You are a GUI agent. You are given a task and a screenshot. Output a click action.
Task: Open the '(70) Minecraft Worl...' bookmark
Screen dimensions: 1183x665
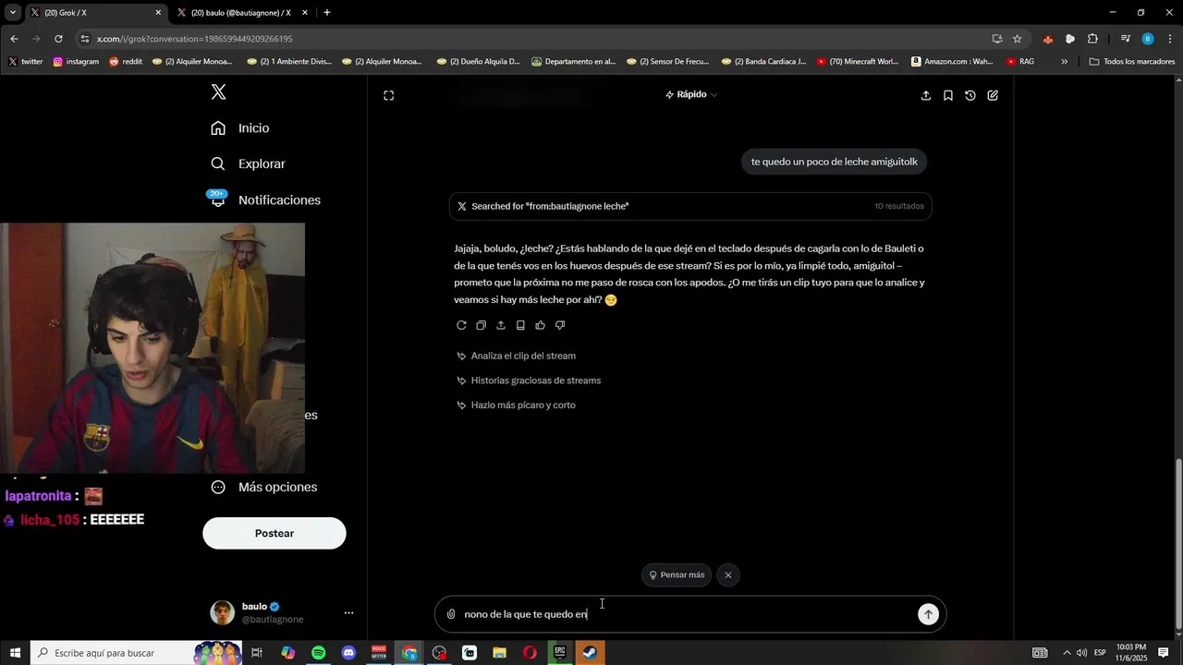(858, 62)
